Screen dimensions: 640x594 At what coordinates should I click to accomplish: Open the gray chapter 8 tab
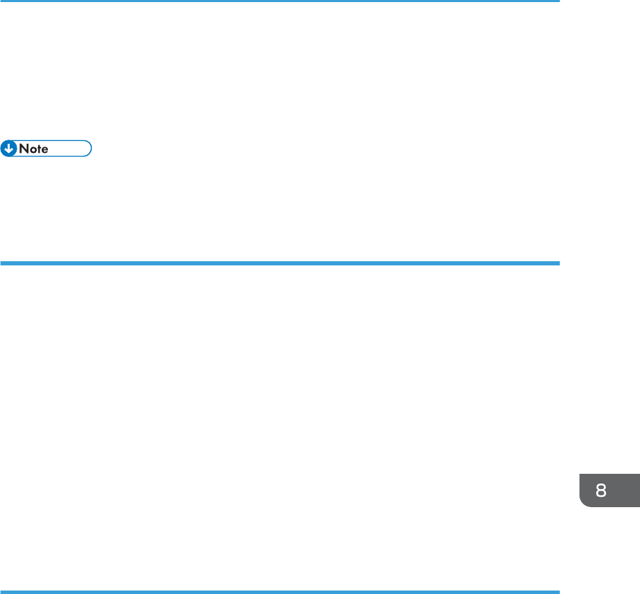pyautogui.click(x=609, y=490)
